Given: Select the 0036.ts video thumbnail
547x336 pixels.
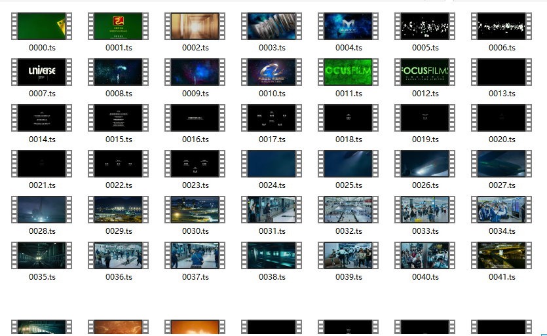Looking at the screenshot, I should (x=119, y=255).
